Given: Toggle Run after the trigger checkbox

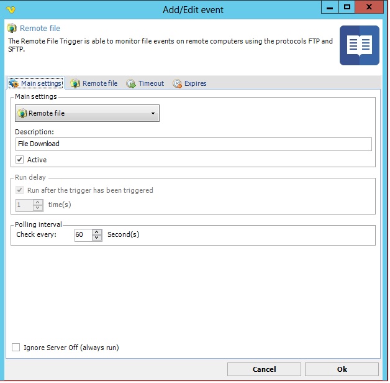Looking at the screenshot, I should [20, 190].
